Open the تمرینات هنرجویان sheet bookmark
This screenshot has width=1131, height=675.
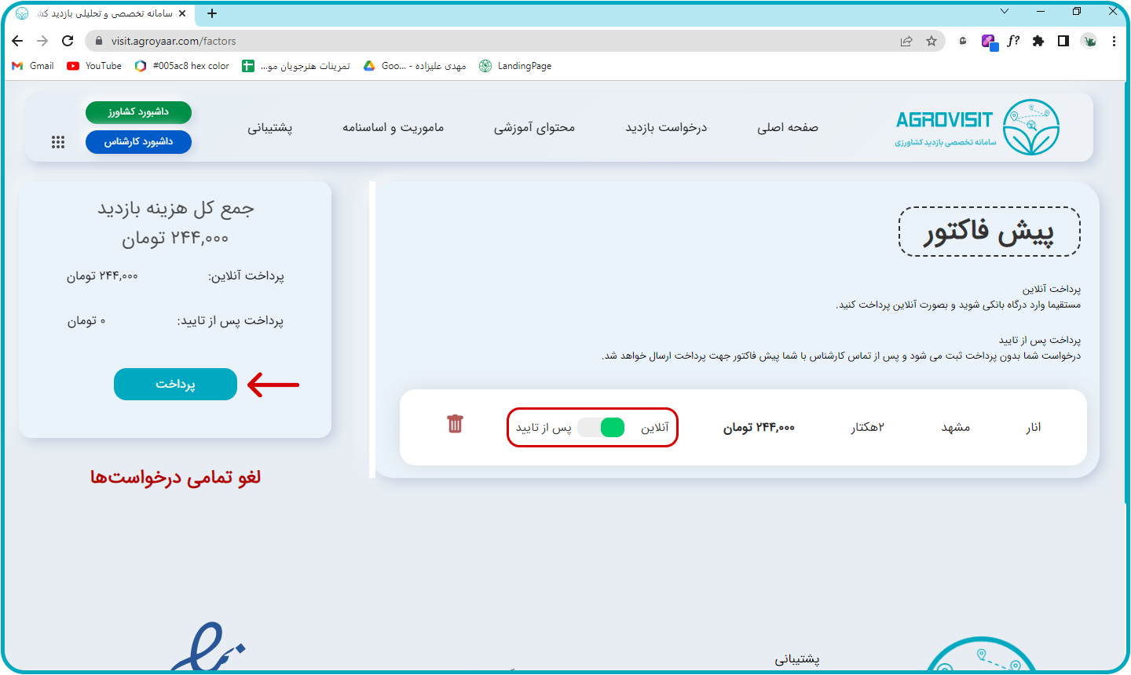point(296,66)
